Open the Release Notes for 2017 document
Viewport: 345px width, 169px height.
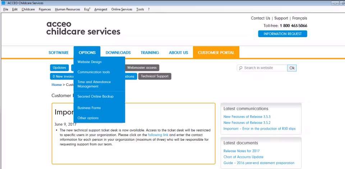tap(241, 151)
